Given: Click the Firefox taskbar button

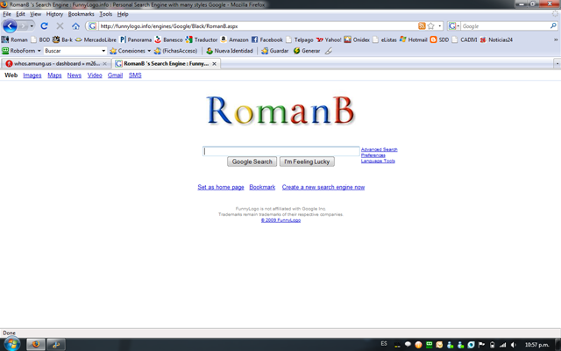Looking at the screenshot, I should point(36,344).
